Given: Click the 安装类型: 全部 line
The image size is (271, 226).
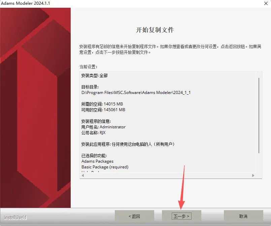Looking at the screenshot, I should 94,75.
